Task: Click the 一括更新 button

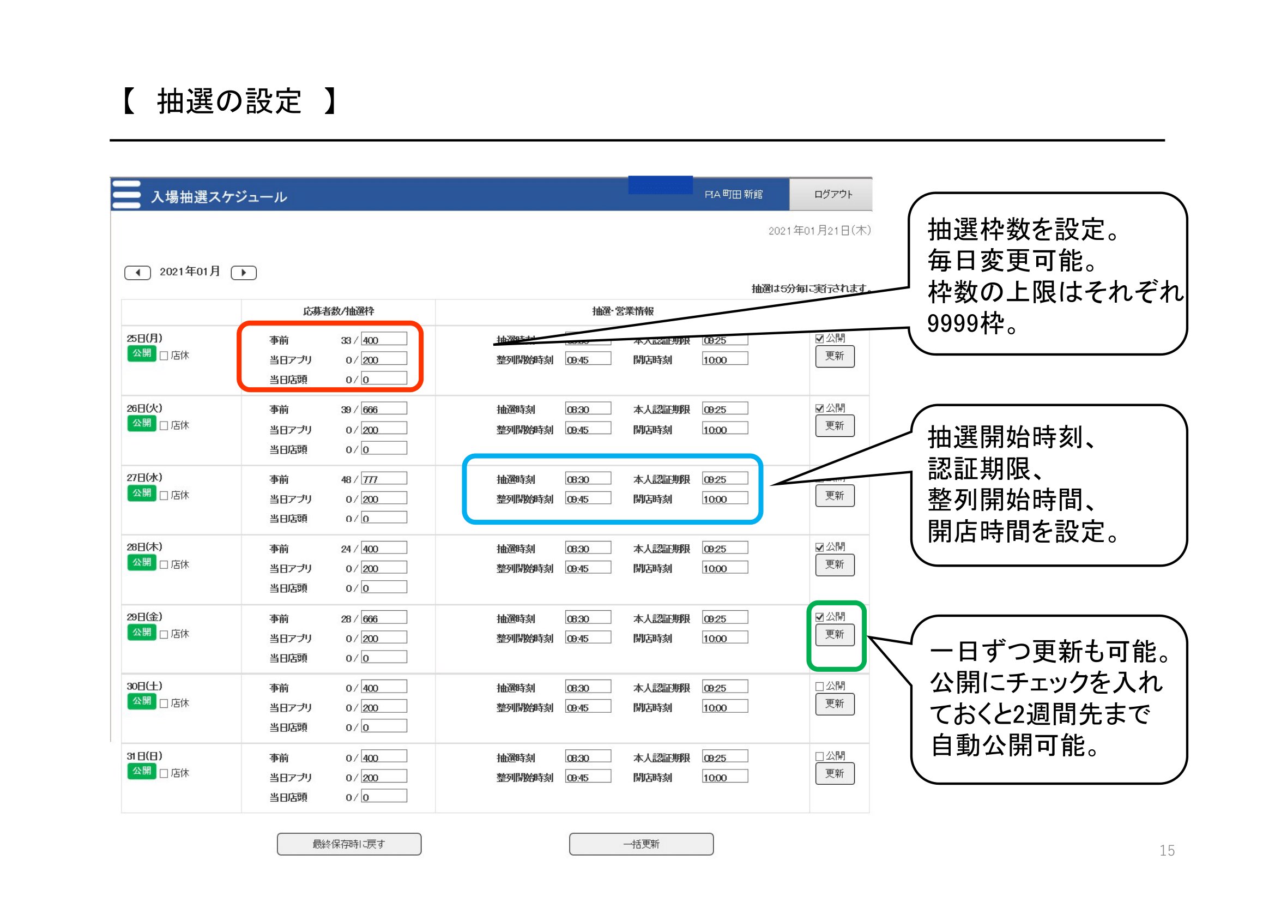Action: click(641, 844)
